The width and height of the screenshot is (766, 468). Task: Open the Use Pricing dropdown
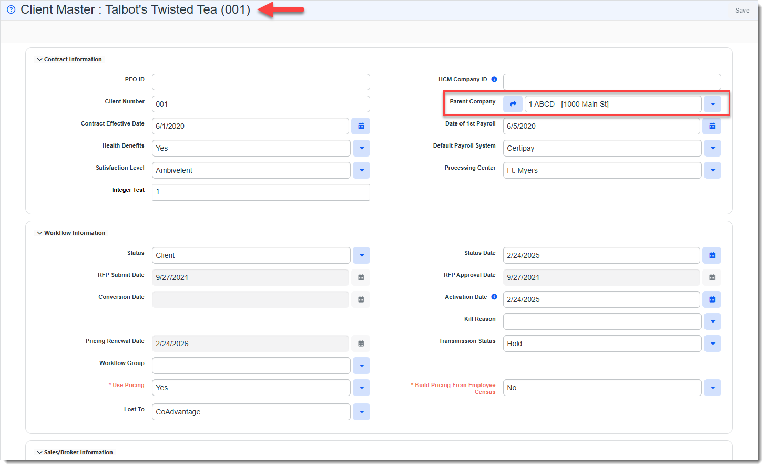click(x=361, y=388)
